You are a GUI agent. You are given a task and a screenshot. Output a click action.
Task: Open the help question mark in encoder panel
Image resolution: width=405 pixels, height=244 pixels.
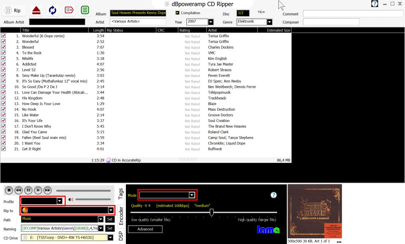click(x=273, y=195)
